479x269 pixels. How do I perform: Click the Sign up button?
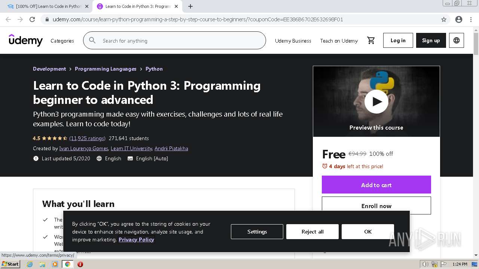[x=431, y=40]
